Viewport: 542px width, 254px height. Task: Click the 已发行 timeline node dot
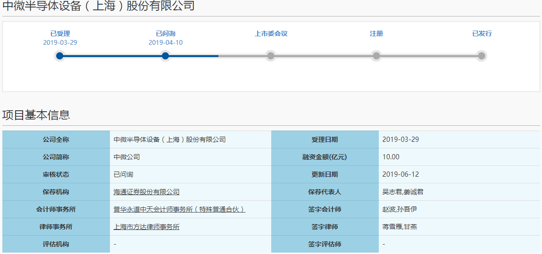pos(482,56)
